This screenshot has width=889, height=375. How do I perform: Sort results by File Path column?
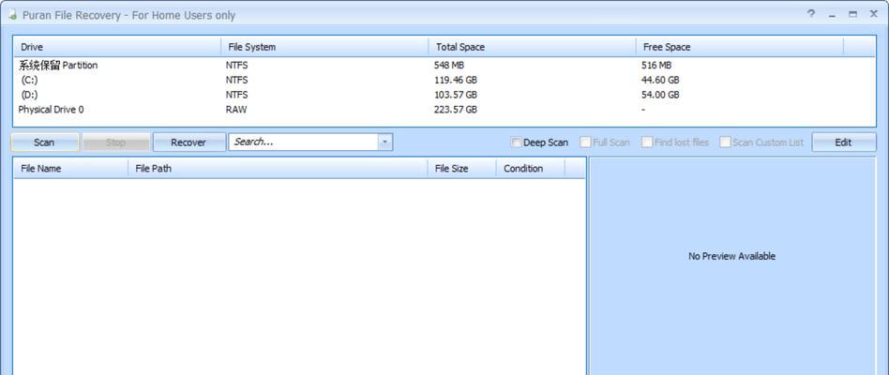(x=278, y=168)
